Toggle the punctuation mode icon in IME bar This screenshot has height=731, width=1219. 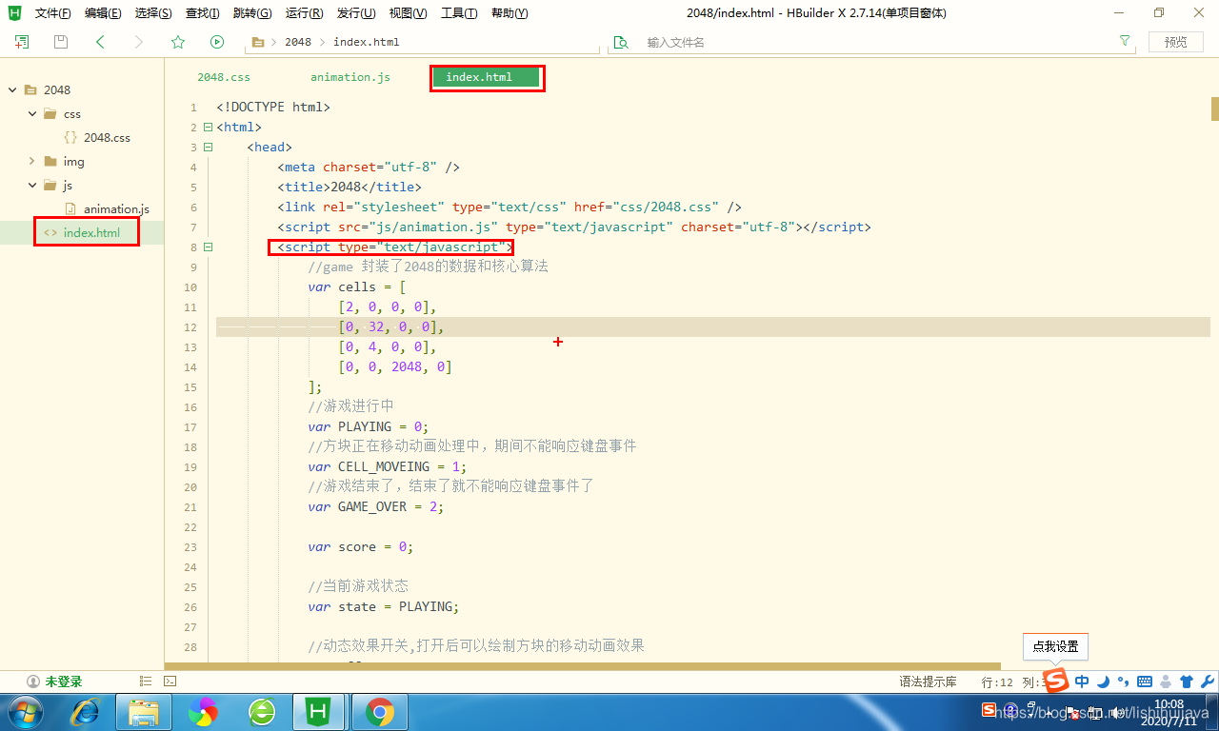(1124, 682)
